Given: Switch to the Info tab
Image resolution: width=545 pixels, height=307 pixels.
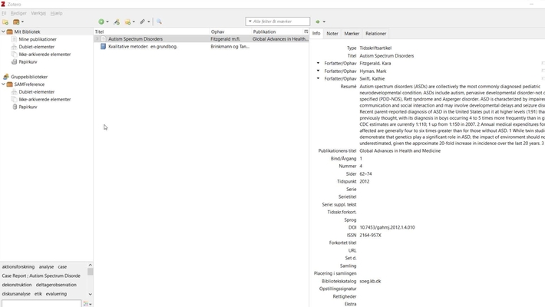Looking at the screenshot, I should click(316, 33).
